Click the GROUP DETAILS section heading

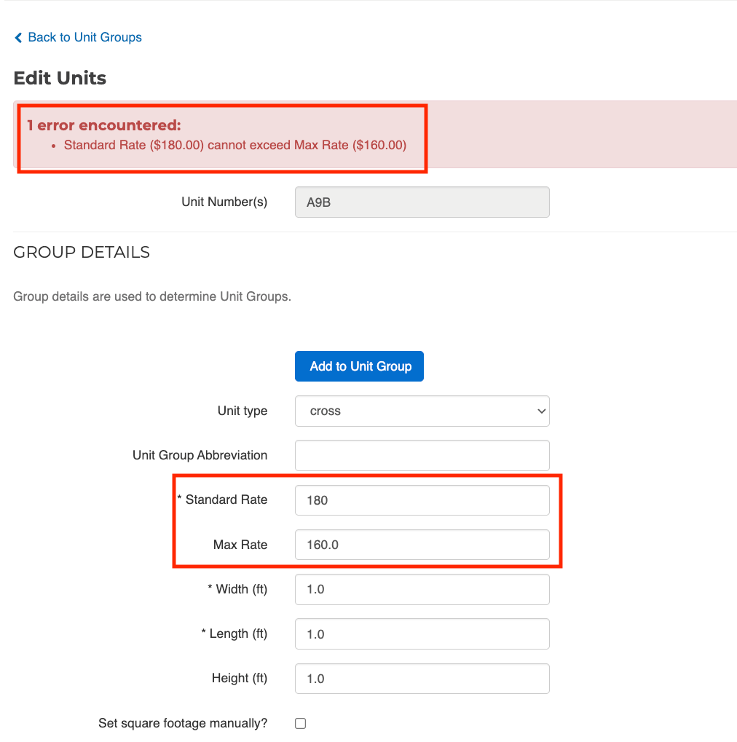pos(82,252)
